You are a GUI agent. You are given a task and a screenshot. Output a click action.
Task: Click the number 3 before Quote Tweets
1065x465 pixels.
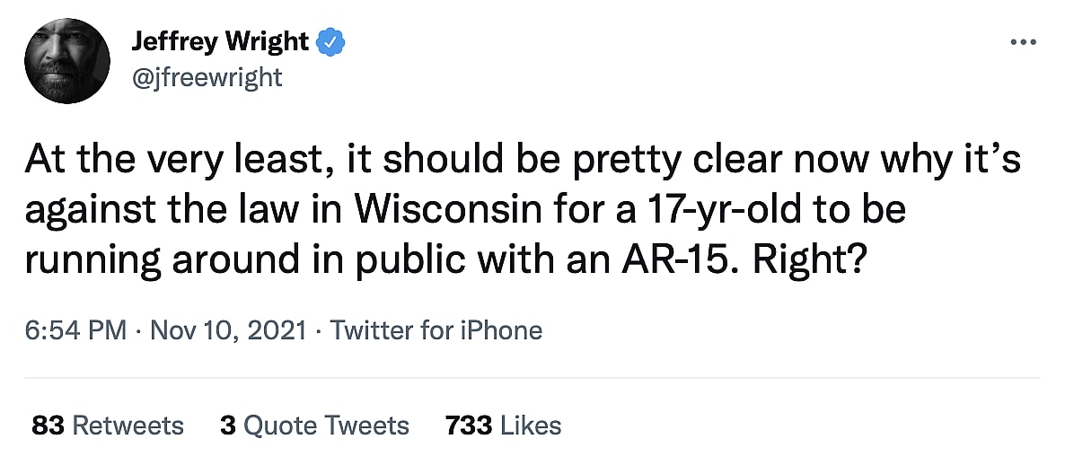point(227,425)
